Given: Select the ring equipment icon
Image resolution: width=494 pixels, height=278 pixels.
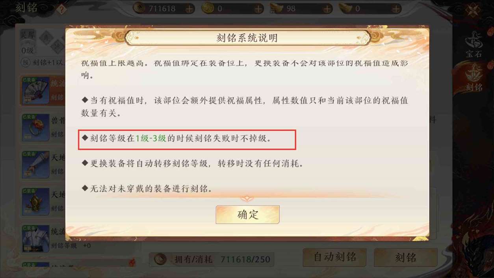Looking at the screenshot, I should tap(35, 128).
